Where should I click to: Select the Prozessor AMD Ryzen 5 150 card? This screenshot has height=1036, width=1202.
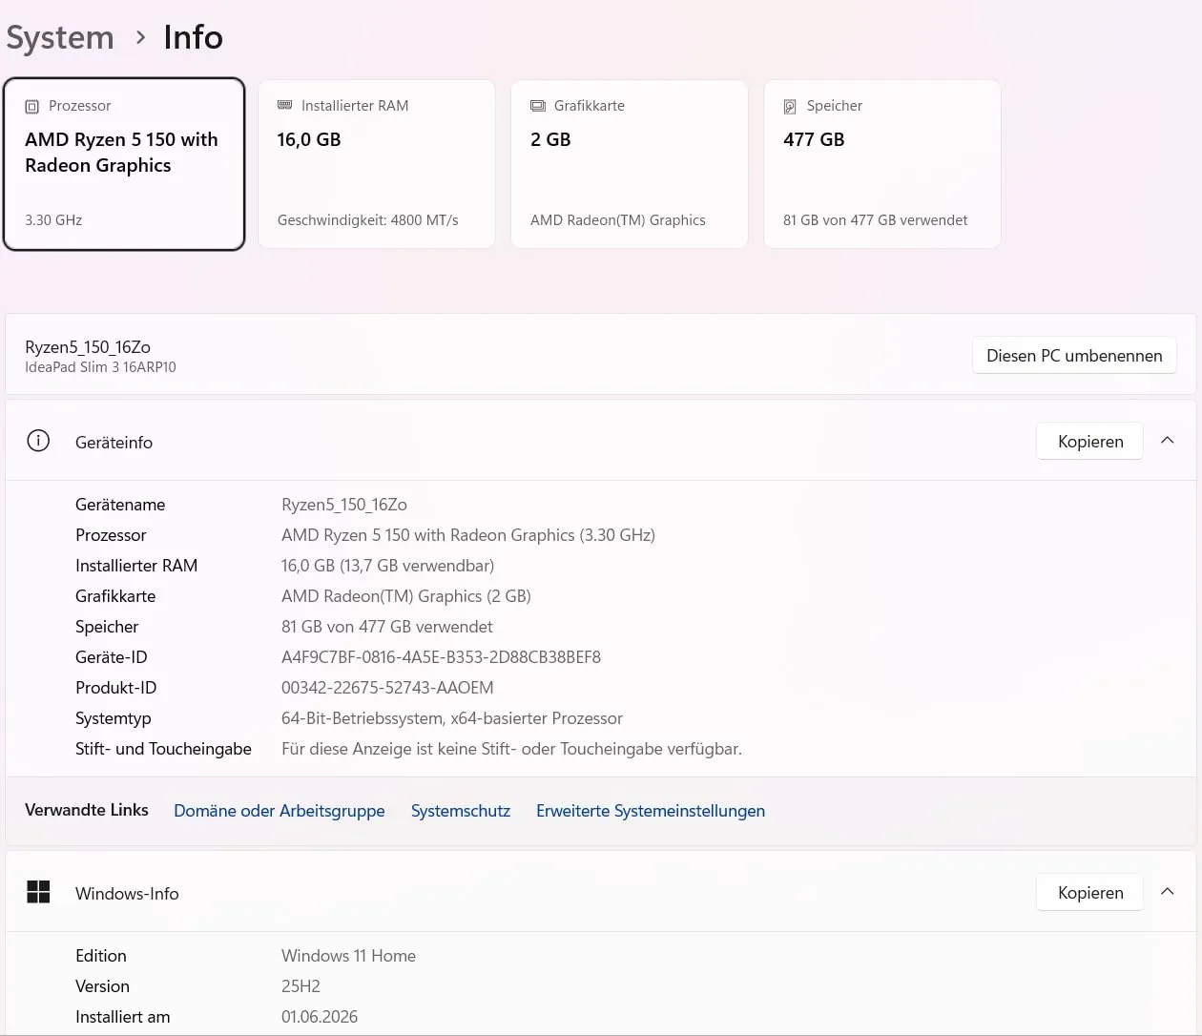pos(124,164)
